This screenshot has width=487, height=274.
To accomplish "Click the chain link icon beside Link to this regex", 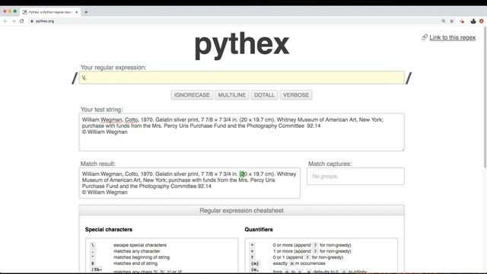I will [x=425, y=37].
